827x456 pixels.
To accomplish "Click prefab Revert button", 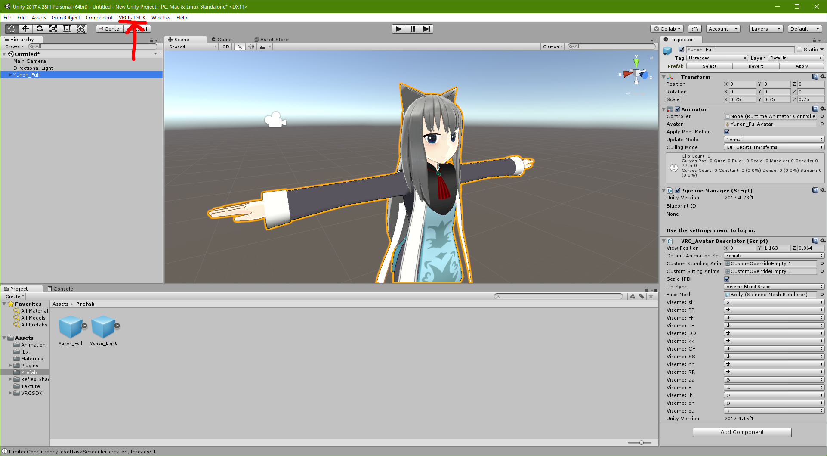I will pos(756,66).
